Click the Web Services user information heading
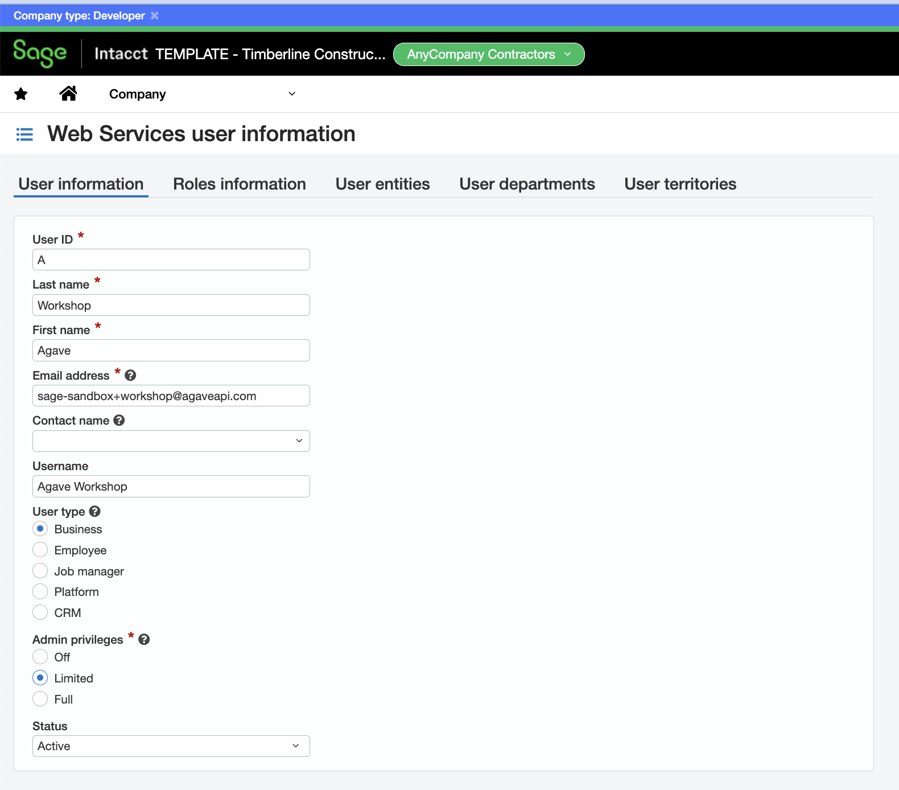The image size is (899, 790). [201, 134]
